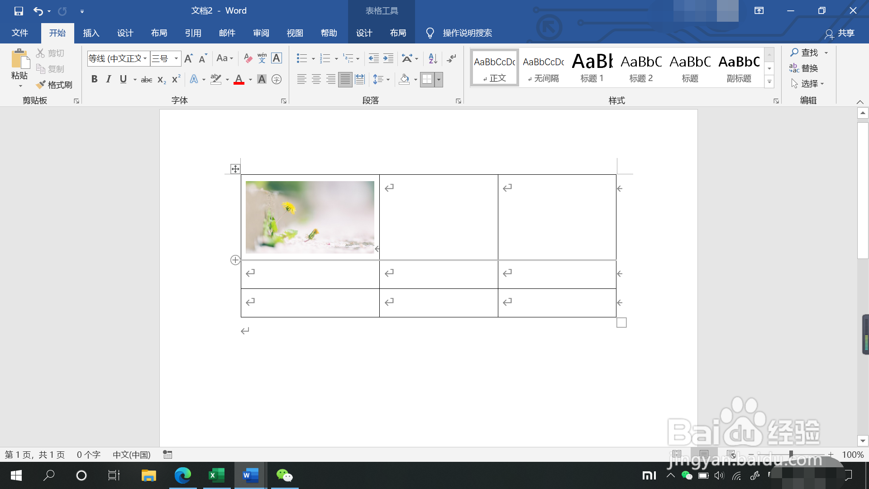Viewport: 869px width, 489px height.
Task: Open the 插入 ribbon tab
Action: 91,33
